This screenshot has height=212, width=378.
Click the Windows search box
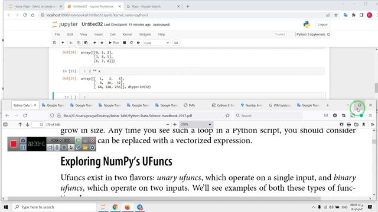pos(54,207)
